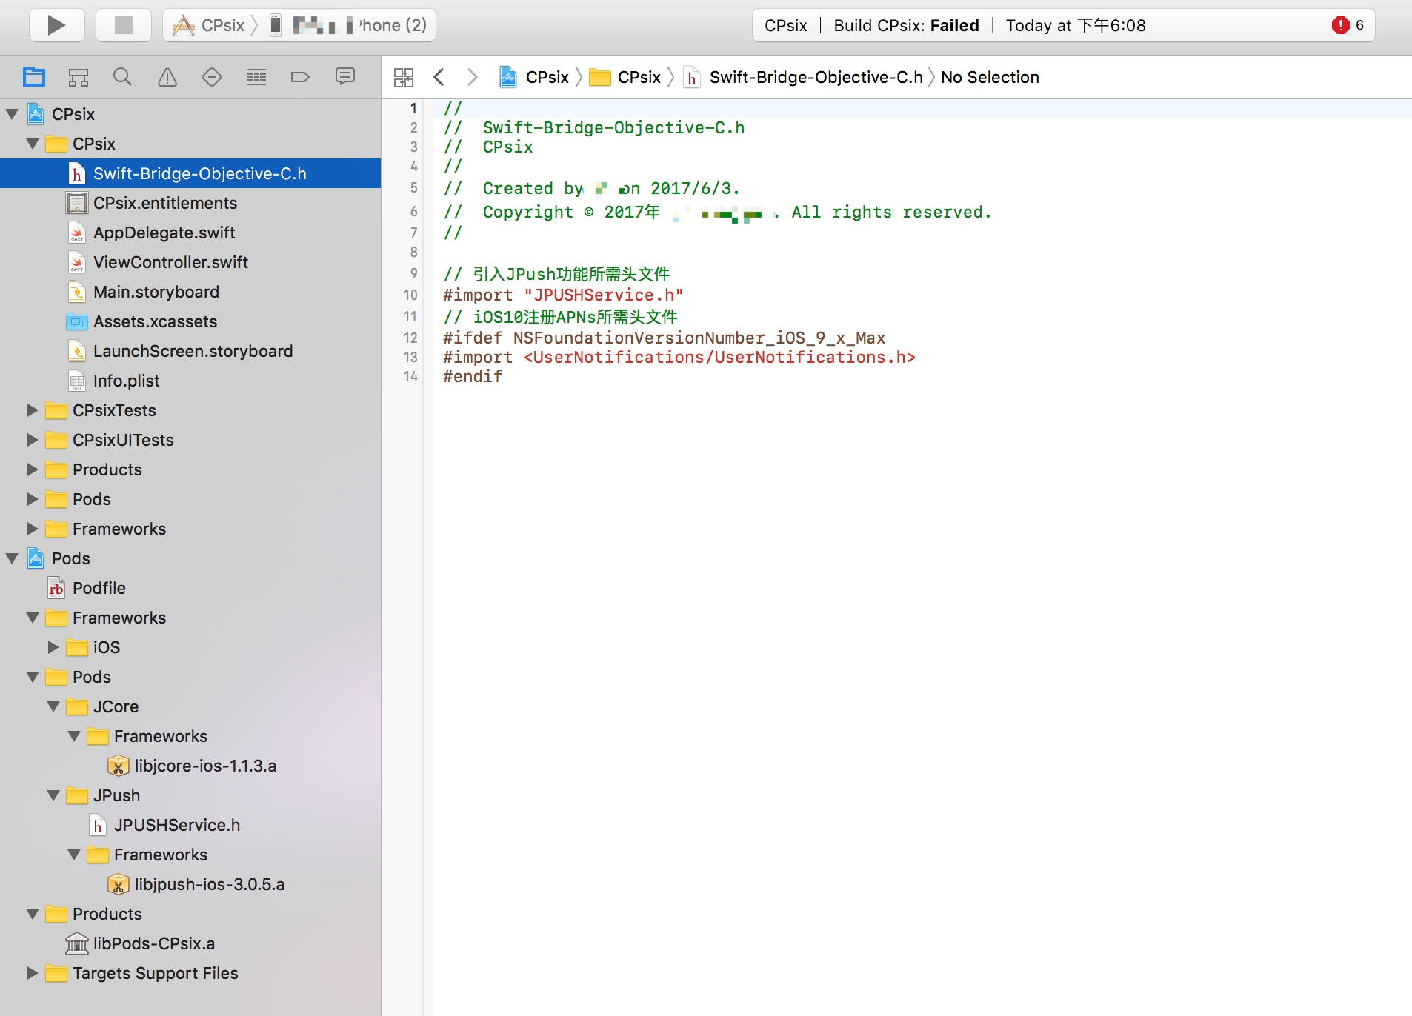Screen dimensions: 1412x1016
Task: Collapse Products folder containing libPods-CPsix.a
Action: tap(33, 914)
